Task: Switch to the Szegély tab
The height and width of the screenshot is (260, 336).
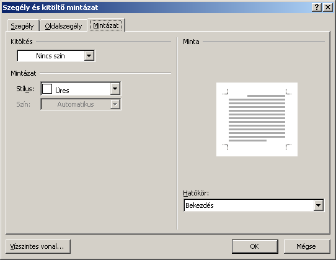Action: click(x=22, y=26)
